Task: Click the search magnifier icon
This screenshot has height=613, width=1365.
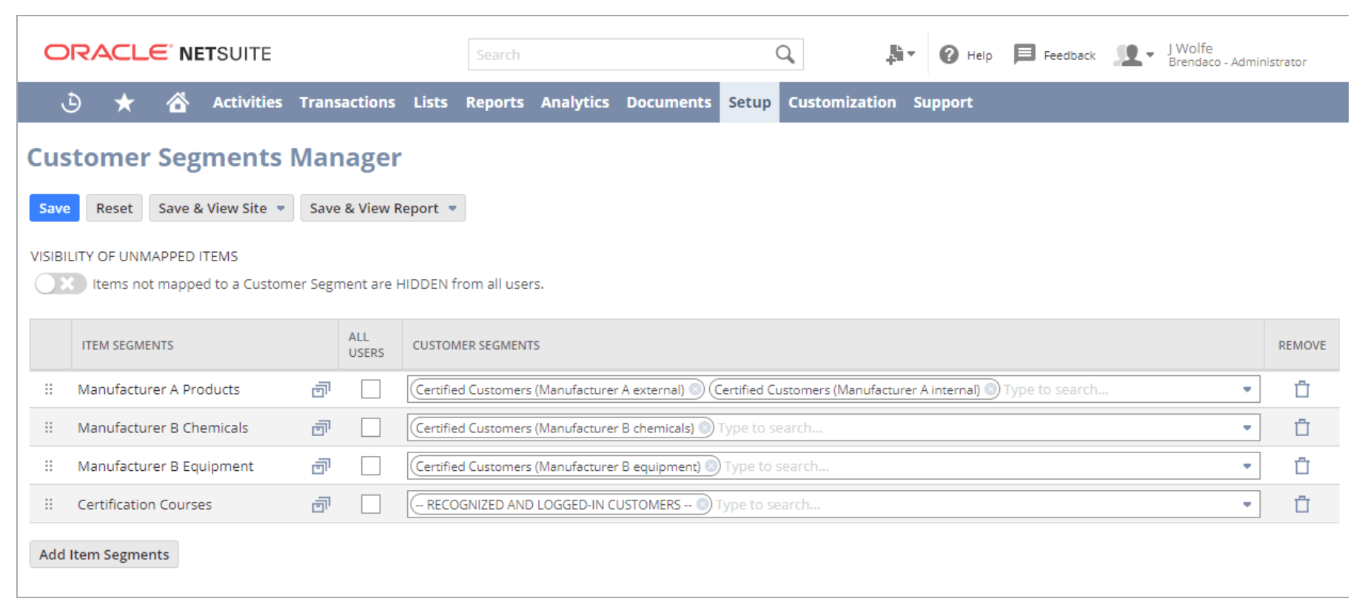Action: [x=785, y=55]
